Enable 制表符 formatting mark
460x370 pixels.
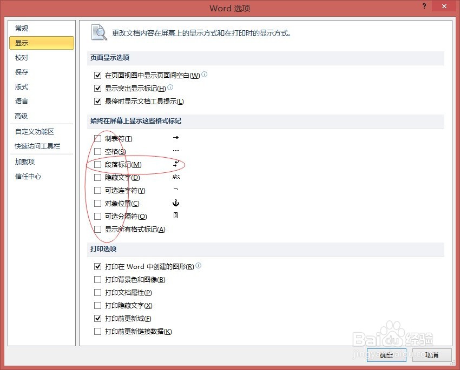tap(98, 138)
